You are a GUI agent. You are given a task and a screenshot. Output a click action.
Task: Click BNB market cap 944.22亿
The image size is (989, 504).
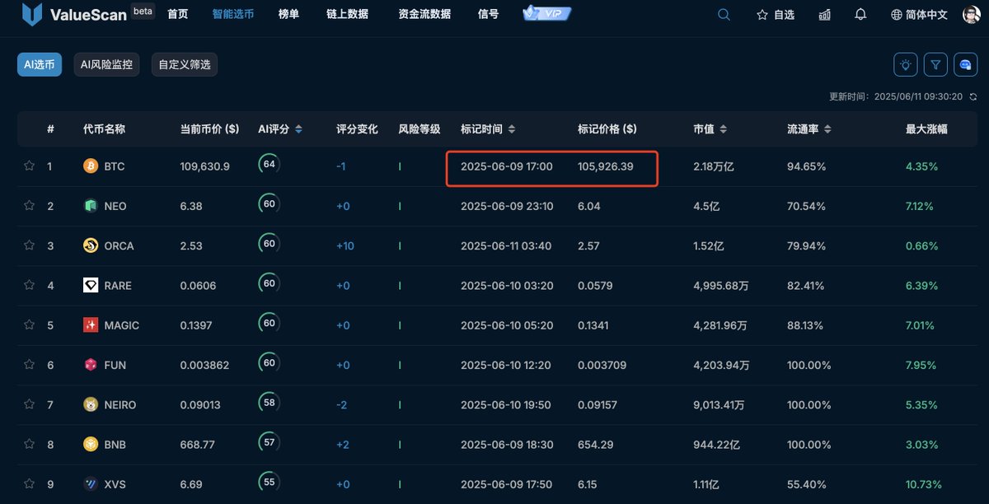717,445
